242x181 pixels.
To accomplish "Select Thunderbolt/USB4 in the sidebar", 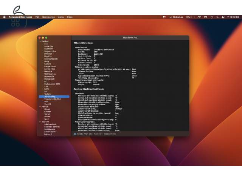I will [x=53, y=99].
